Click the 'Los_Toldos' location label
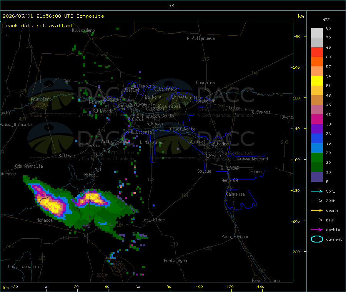 [x=153, y=220]
